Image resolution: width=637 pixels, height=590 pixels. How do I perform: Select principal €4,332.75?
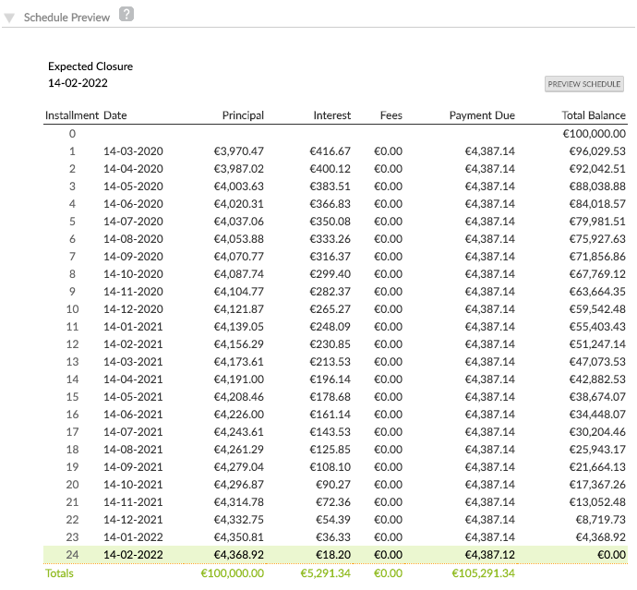239,520
